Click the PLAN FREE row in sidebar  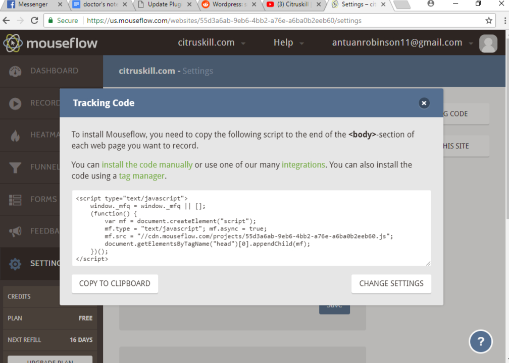point(50,318)
